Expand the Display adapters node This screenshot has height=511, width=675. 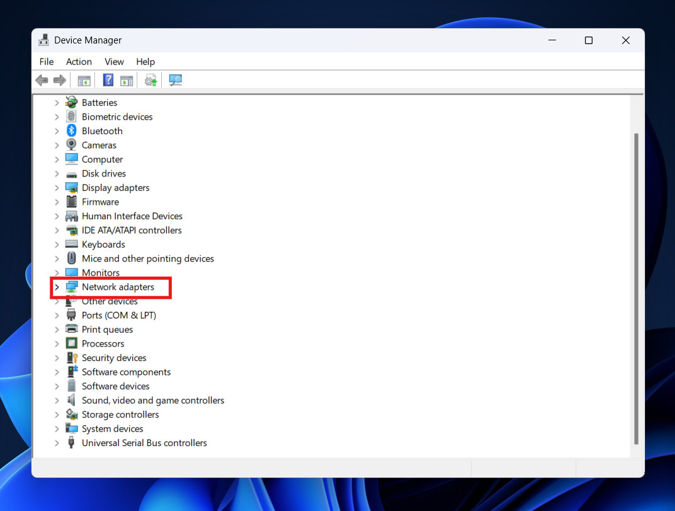click(x=57, y=188)
